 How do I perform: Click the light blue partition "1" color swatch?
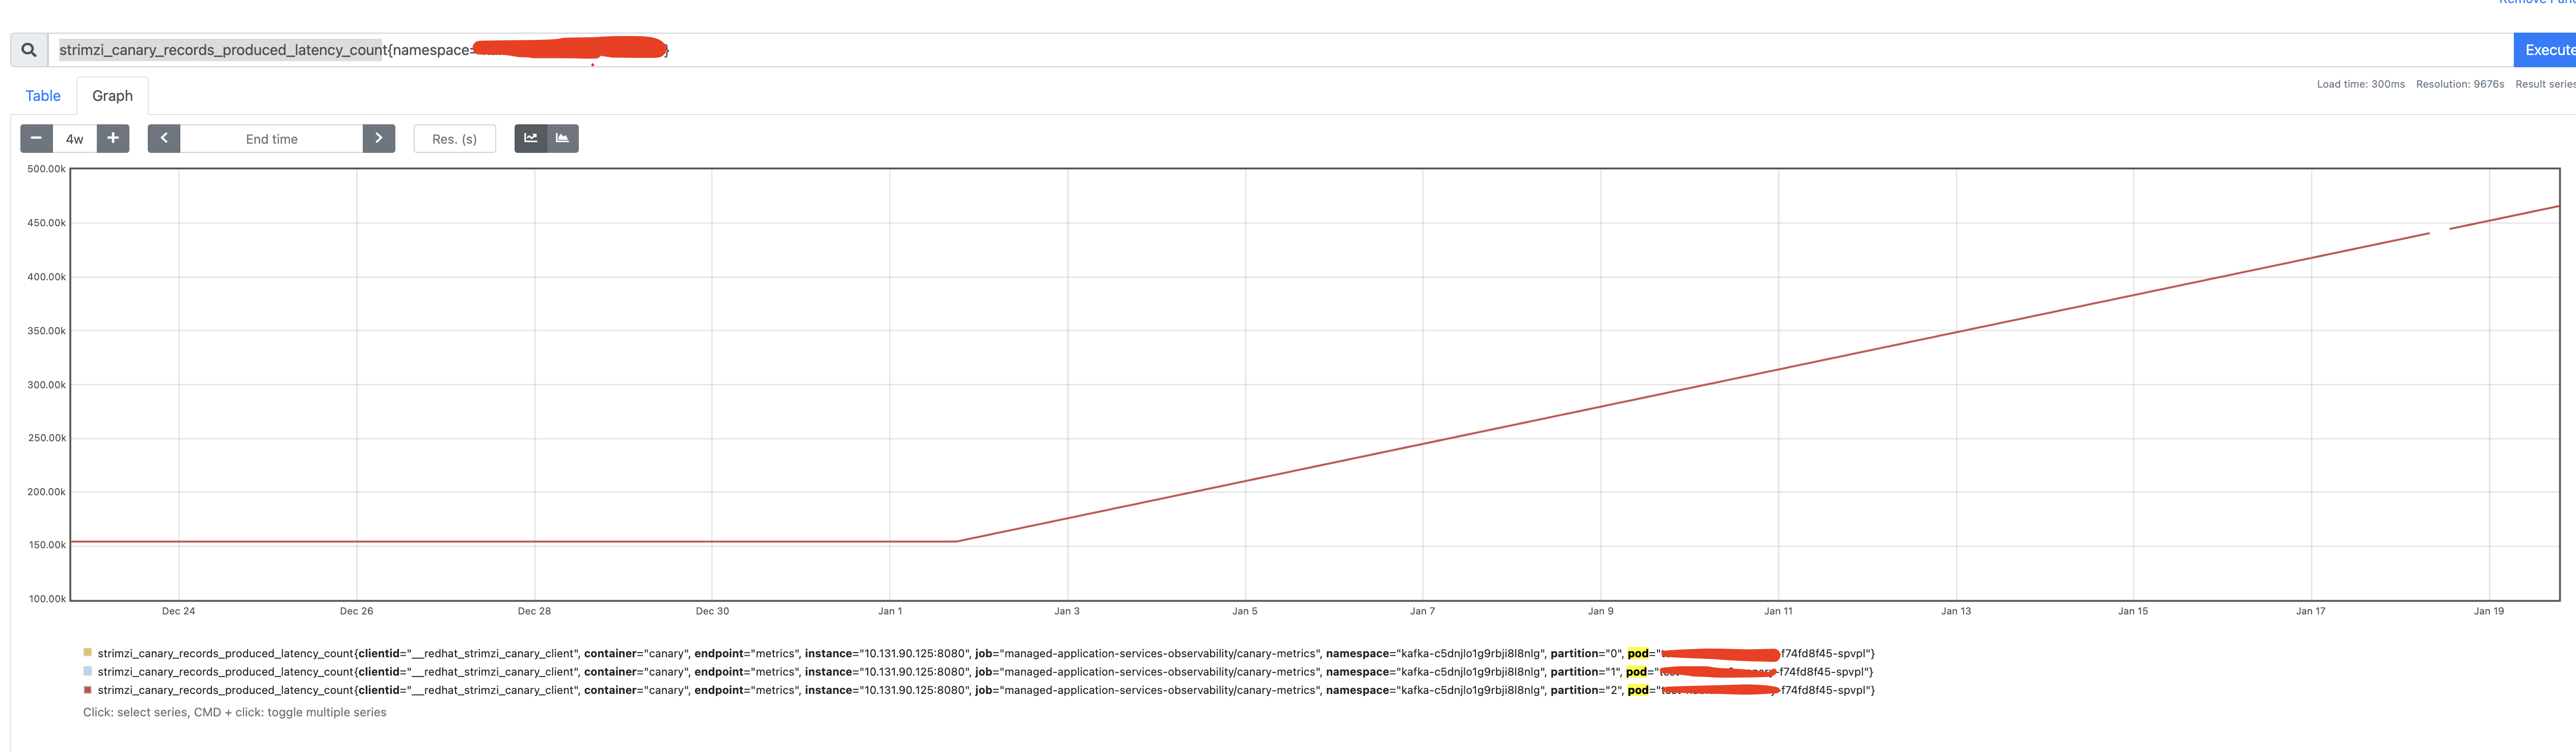(87, 671)
